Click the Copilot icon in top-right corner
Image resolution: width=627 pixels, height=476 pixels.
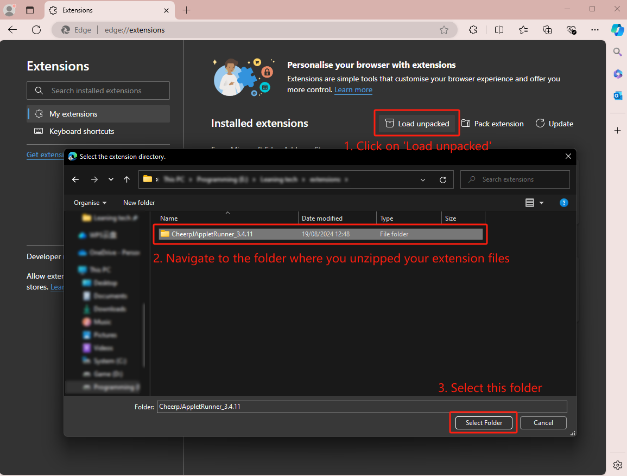coord(617,30)
